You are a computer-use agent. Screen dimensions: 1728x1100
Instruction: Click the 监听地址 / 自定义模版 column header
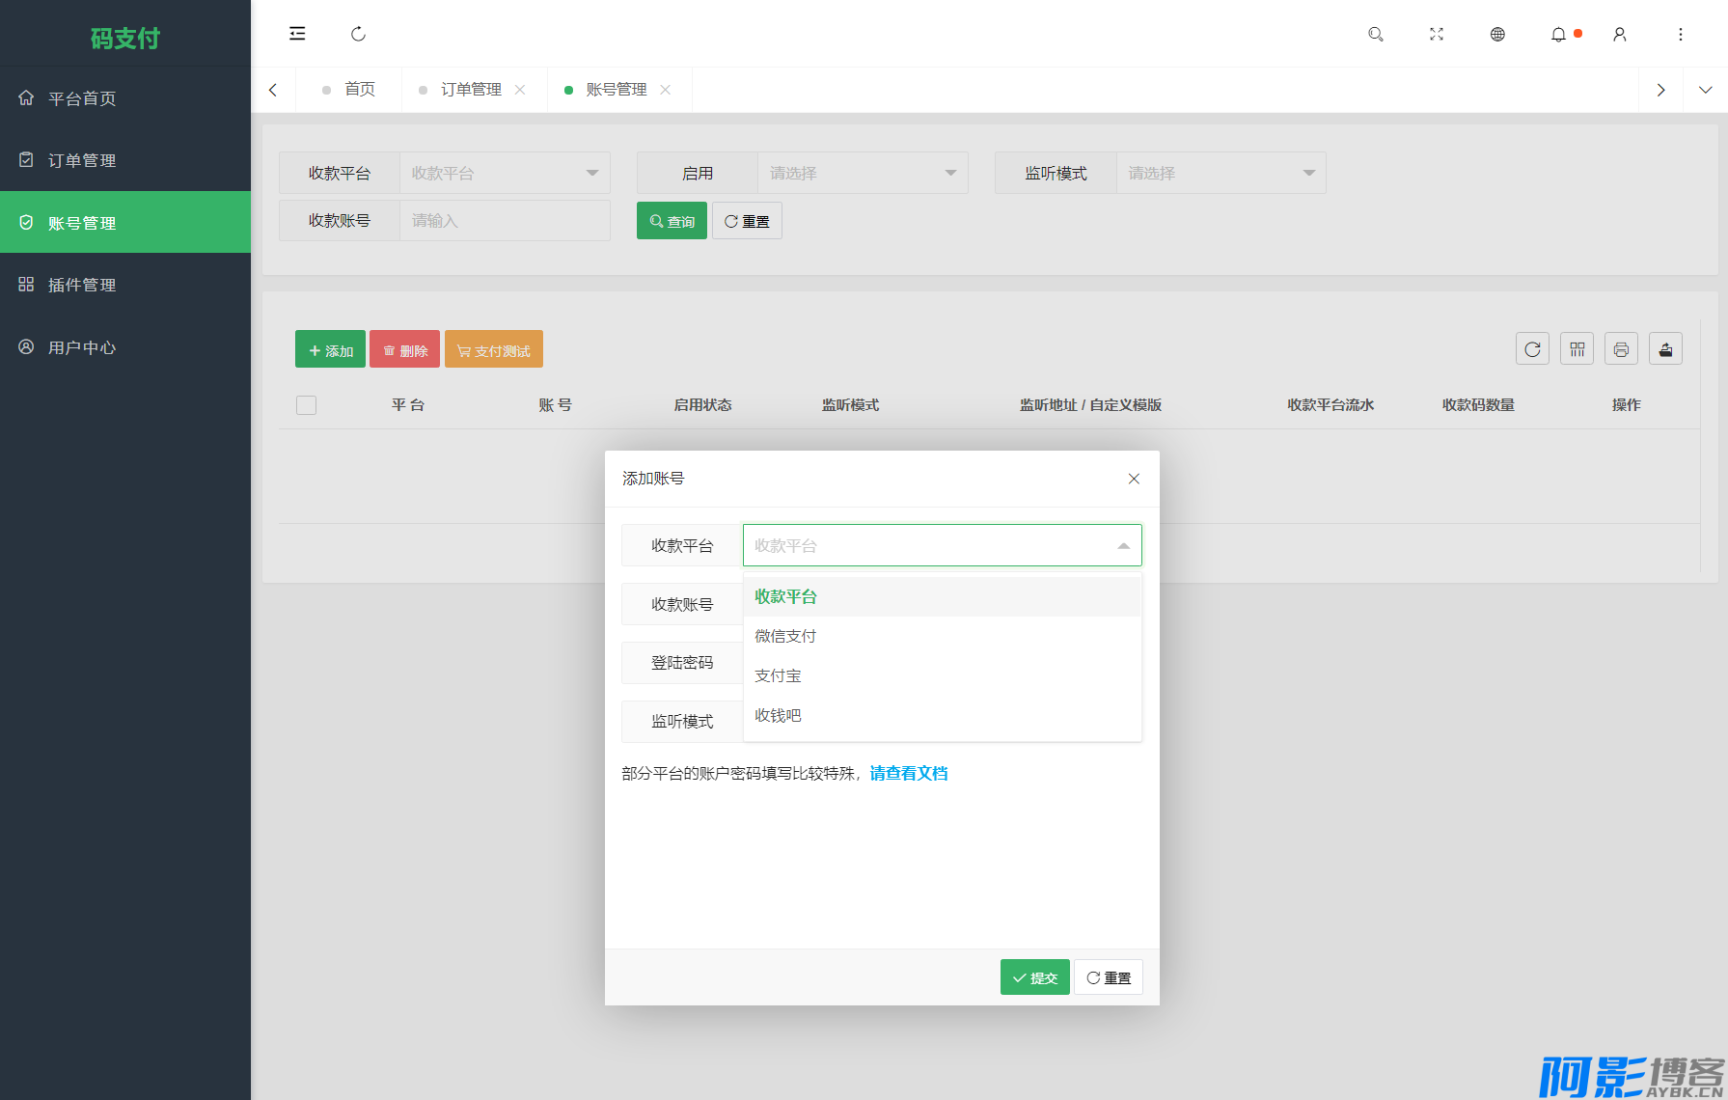(1090, 405)
